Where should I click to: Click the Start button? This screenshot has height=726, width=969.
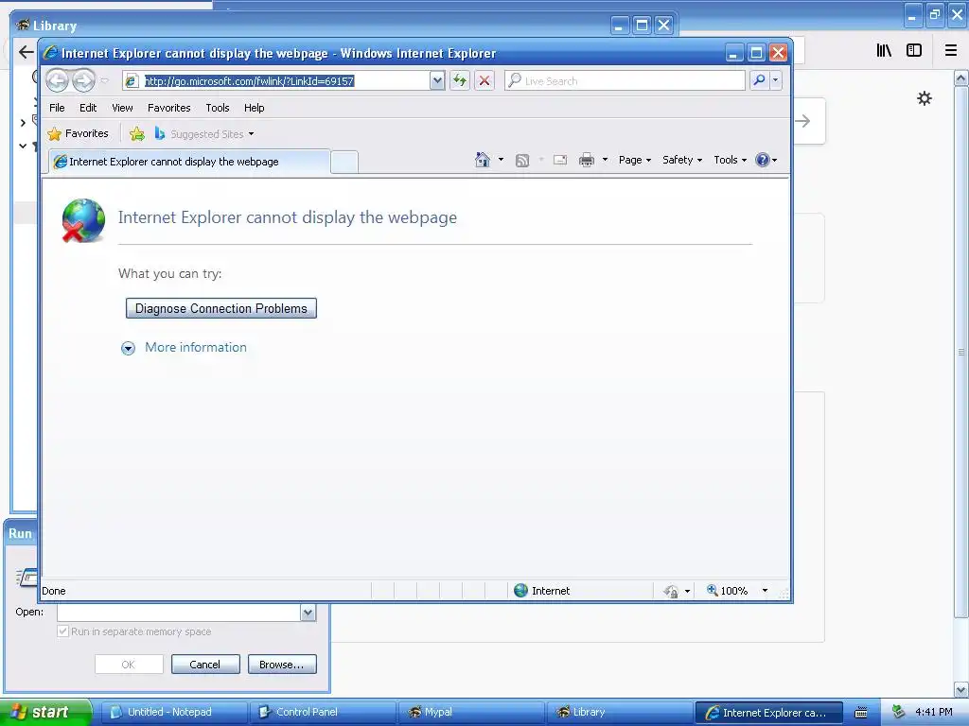click(x=45, y=712)
